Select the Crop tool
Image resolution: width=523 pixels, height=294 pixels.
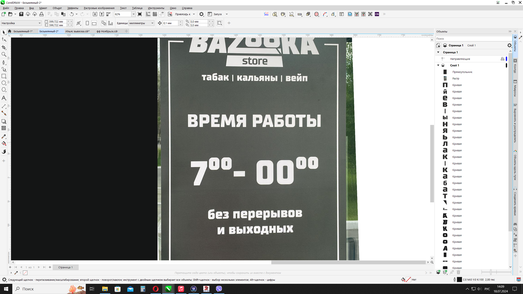tap(4, 47)
